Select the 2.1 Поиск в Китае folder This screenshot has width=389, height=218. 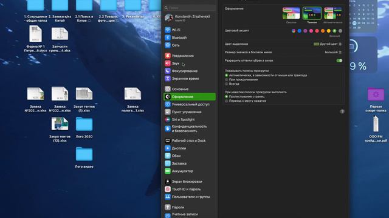pos(84,11)
